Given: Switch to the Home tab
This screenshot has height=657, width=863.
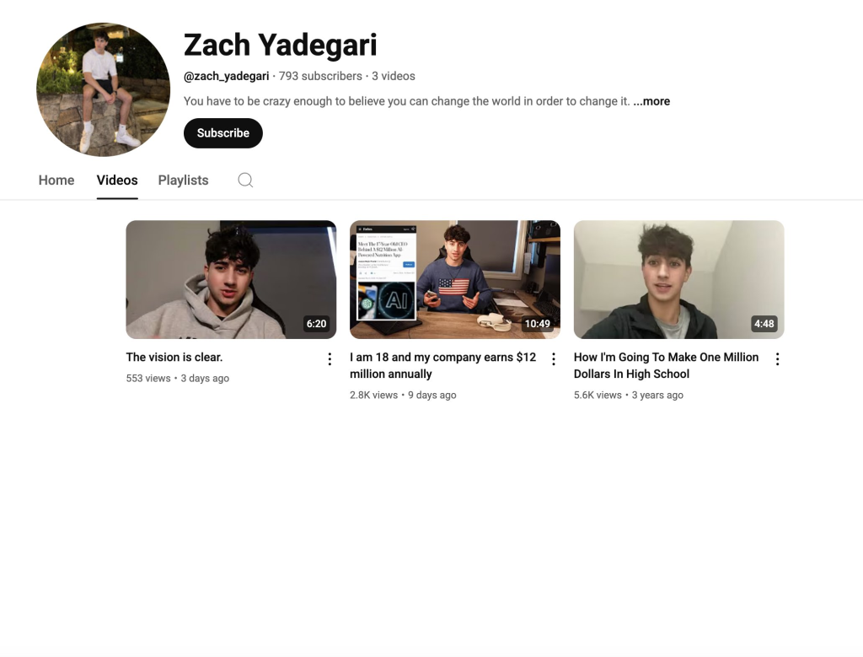Looking at the screenshot, I should pyautogui.click(x=56, y=180).
